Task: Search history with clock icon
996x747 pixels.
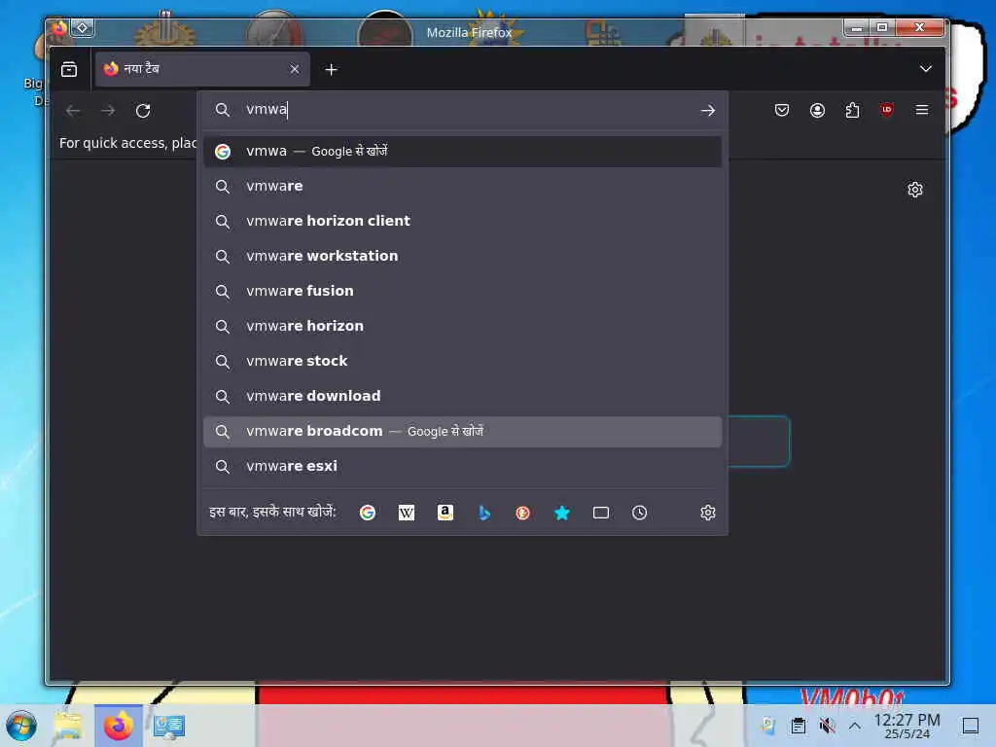Action: pyautogui.click(x=640, y=513)
